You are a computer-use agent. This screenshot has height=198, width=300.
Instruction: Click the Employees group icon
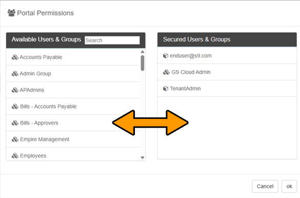coord(15,156)
